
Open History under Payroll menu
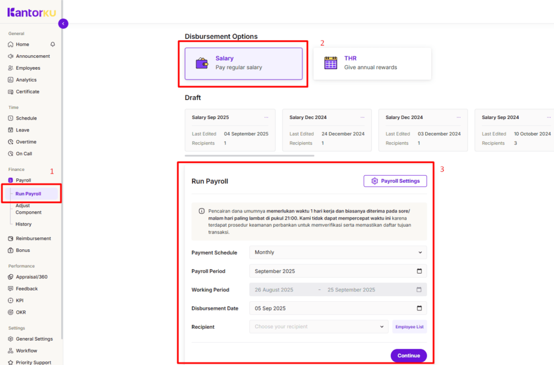coord(23,224)
